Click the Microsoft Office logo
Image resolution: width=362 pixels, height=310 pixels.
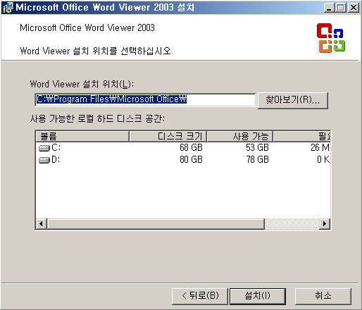331,38
